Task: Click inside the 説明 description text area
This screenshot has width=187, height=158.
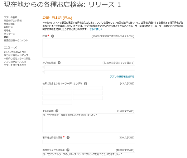Action: tap(89, 48)
